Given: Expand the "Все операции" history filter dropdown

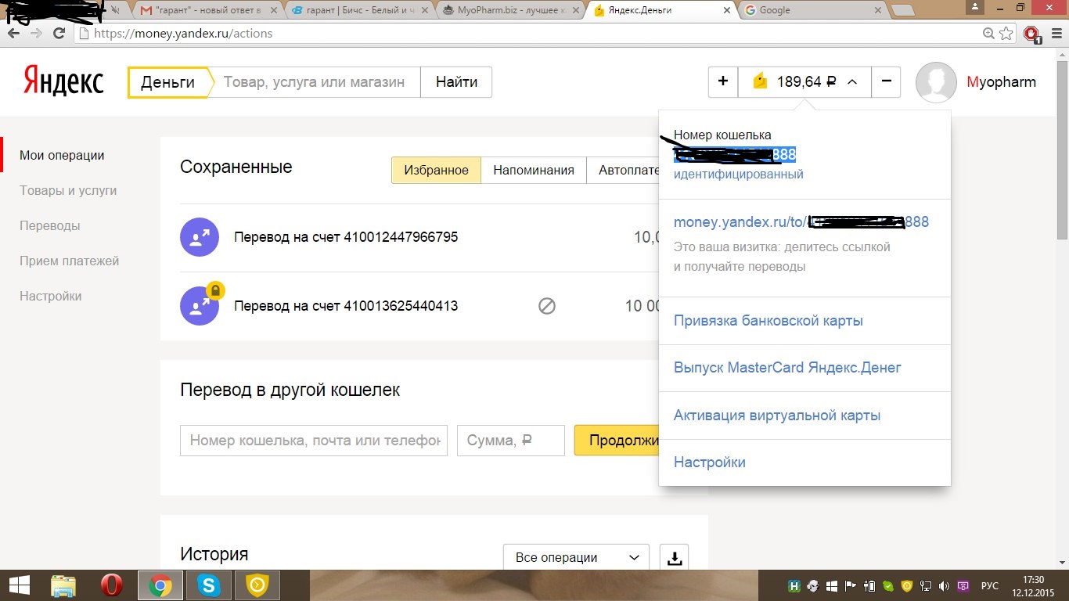Looking at the screenshot, I should tap(576, 558).
